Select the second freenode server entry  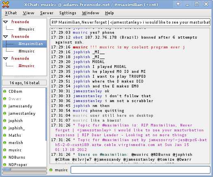coord(20,37)
